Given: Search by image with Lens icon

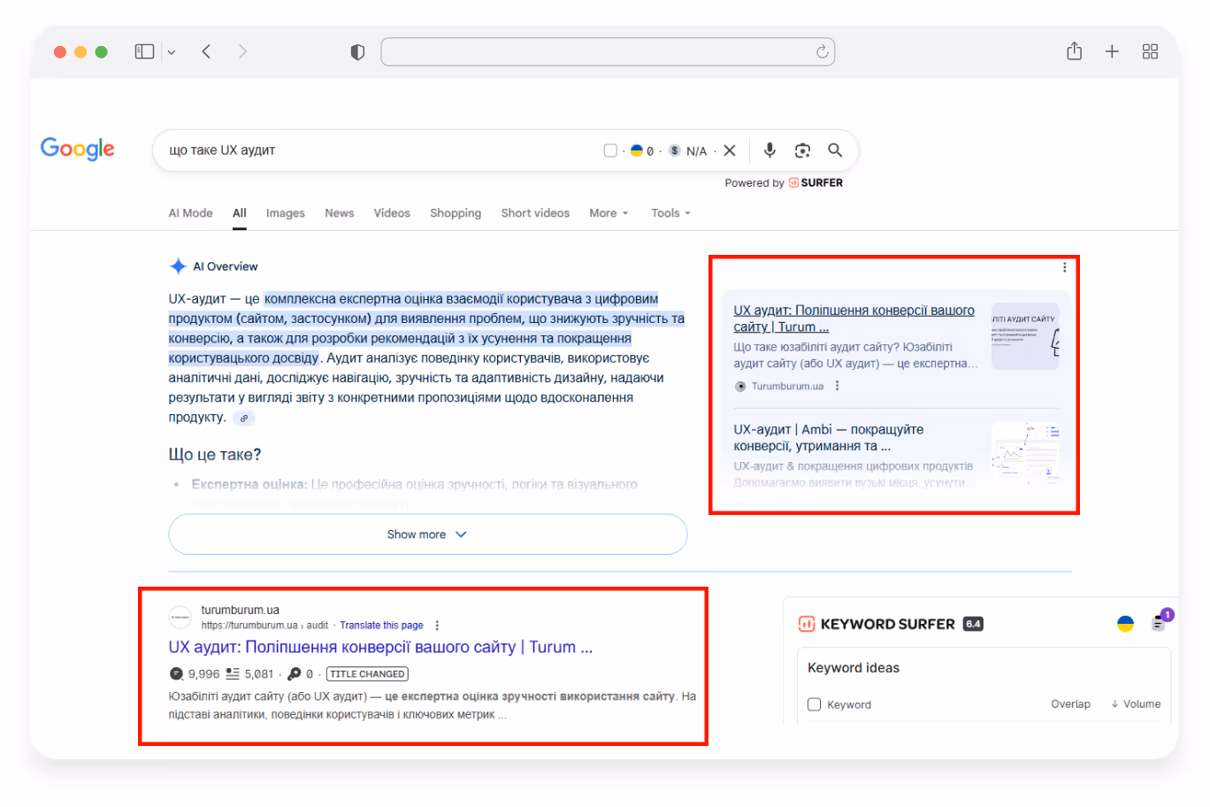Looking at the screenshot, I should click(802, 150).
